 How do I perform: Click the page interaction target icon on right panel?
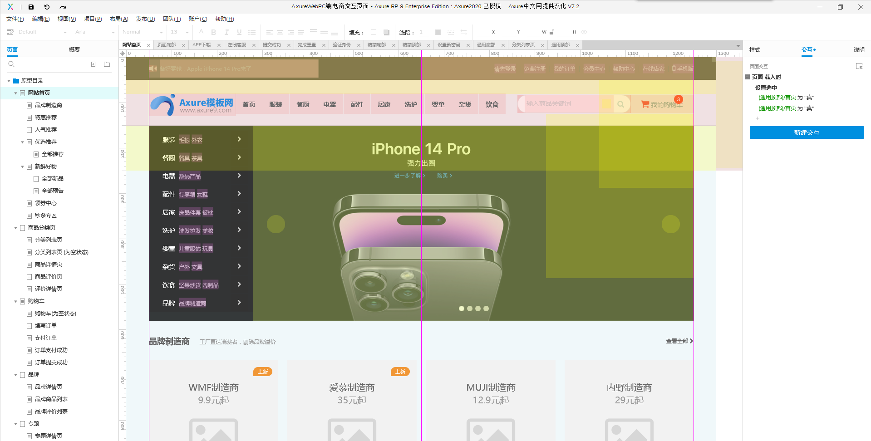coord(859,66)
